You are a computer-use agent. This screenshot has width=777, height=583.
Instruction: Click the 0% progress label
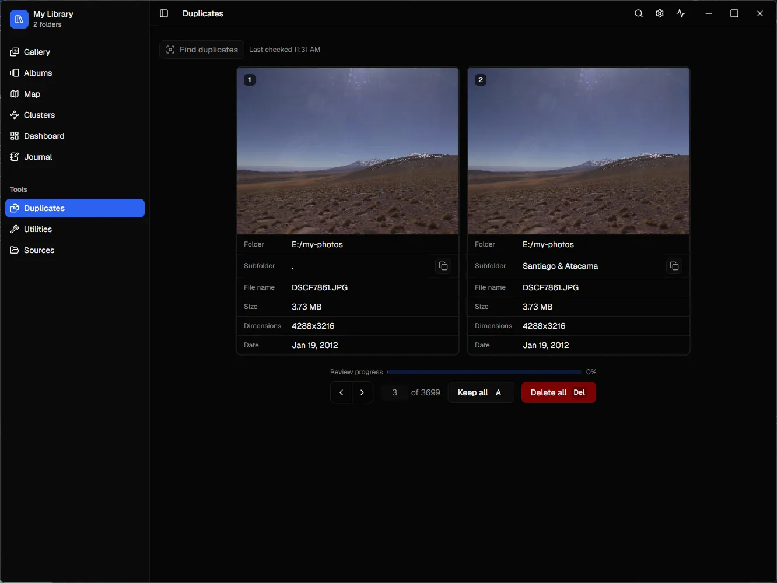coord(591,372)
